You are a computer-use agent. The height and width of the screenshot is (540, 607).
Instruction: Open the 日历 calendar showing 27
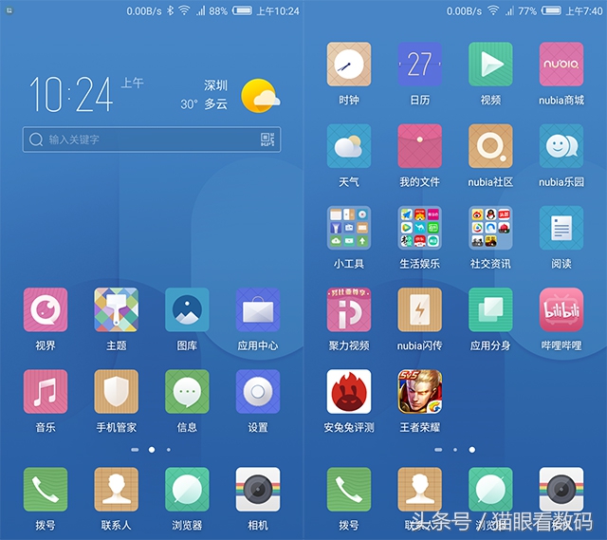(x=419, y=65)
